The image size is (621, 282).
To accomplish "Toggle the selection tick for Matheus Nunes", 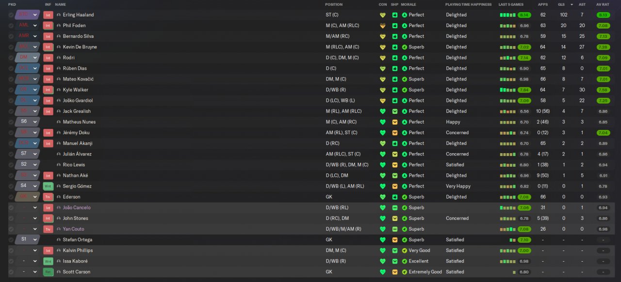I will click(x=11, y=122).
